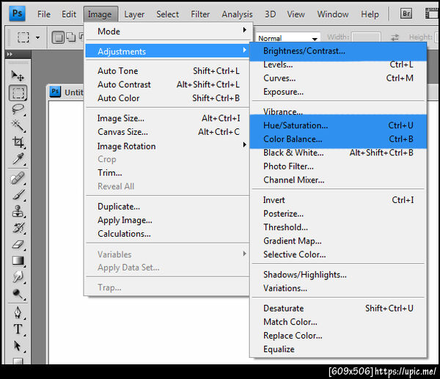Expand the Mode submenu

pyautogui.click(x=167, y=31)
